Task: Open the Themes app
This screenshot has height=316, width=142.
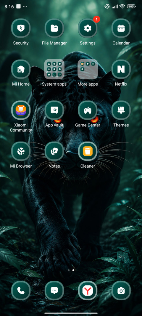Action: click(x=121, y=110)
